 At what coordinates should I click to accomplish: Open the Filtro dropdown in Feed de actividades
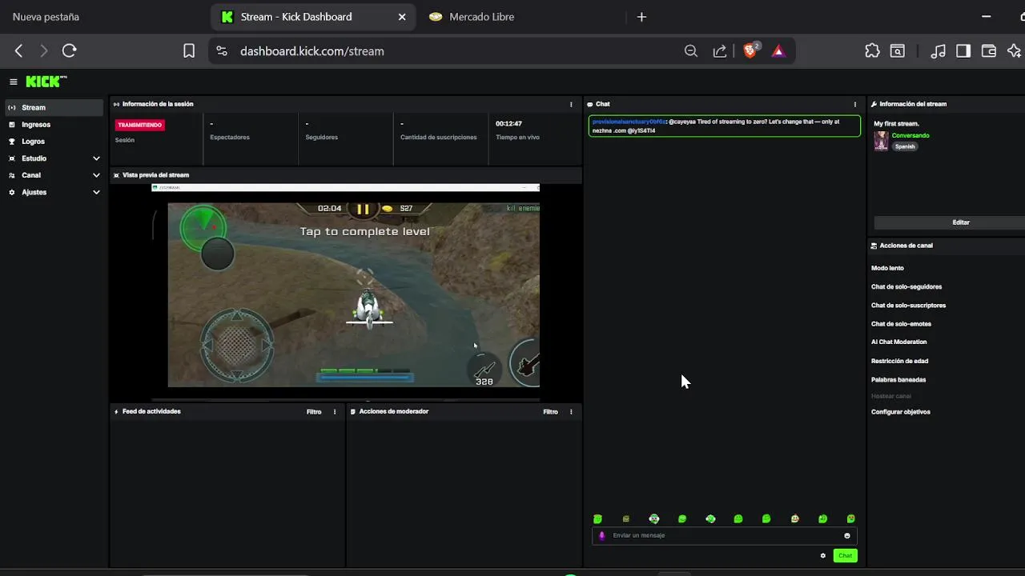[314, 412]
